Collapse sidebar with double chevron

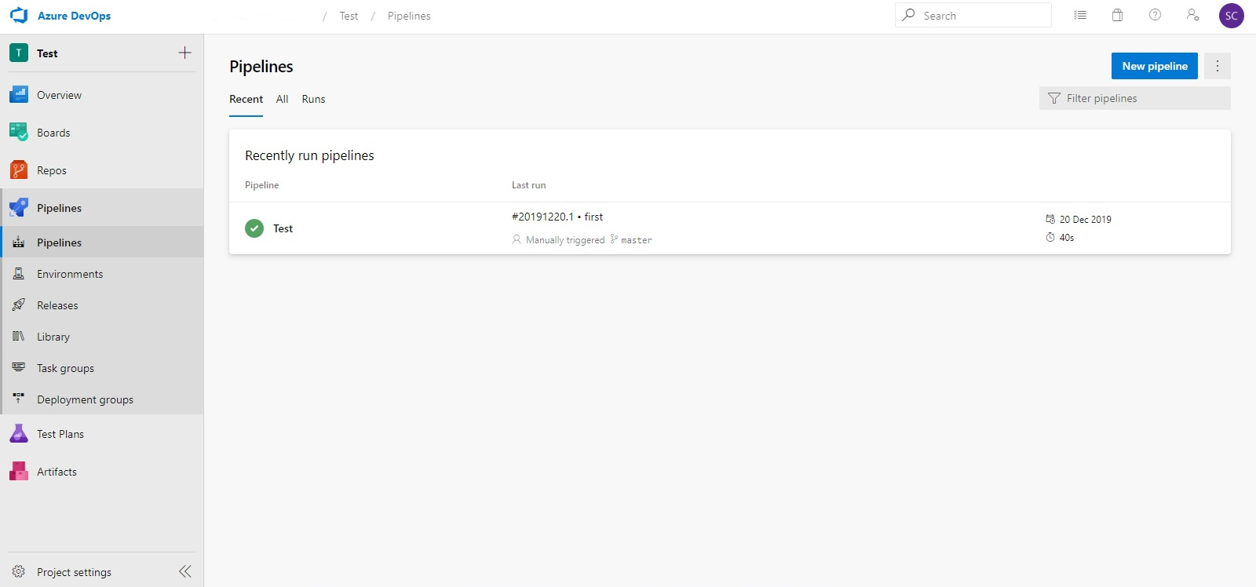pyautogui.click(x=185, y=571)
